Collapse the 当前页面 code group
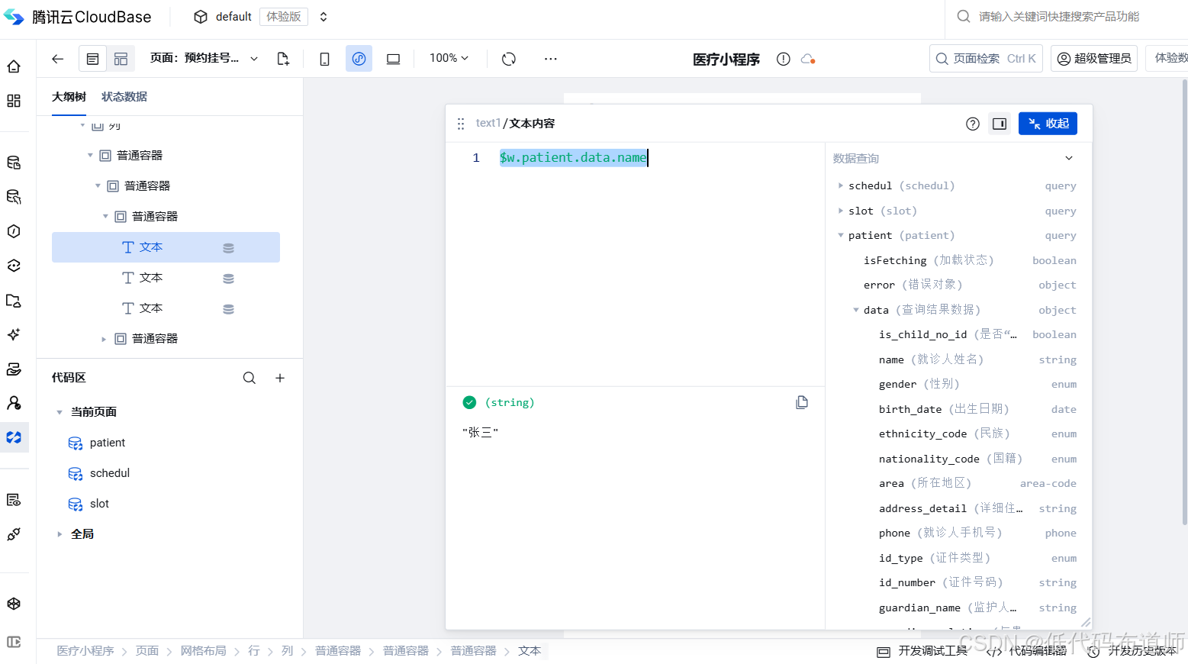The image size is (1188, 664). [60, 412]
